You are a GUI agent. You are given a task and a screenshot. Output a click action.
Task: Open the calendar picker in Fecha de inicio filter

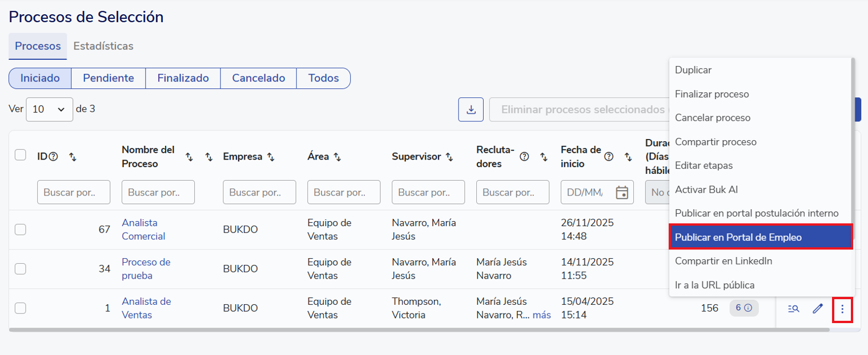click(622, 193)
